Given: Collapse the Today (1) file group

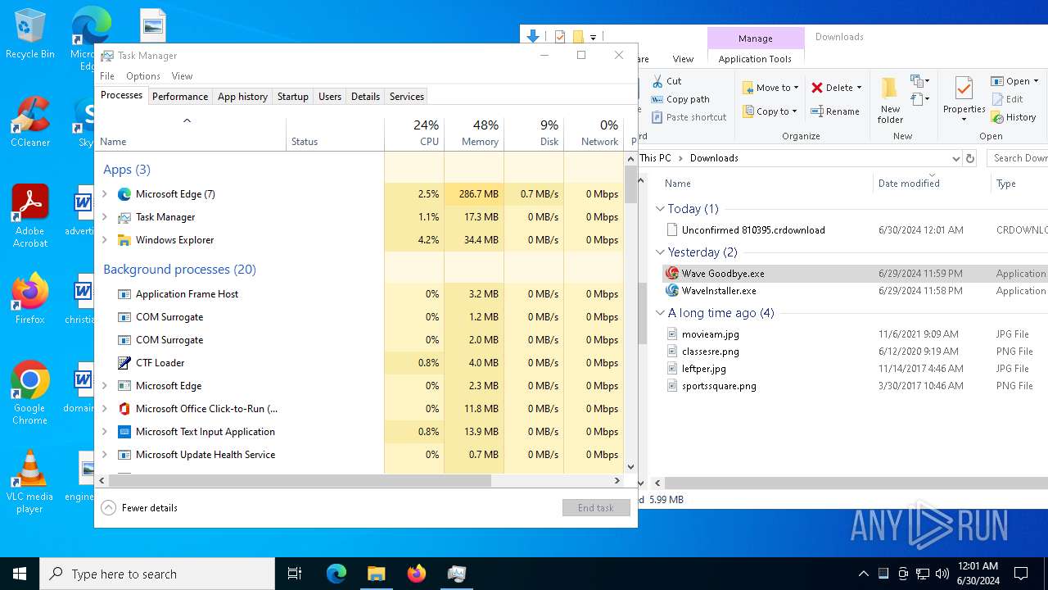Looking at the screenshot, I should point(660,209).
